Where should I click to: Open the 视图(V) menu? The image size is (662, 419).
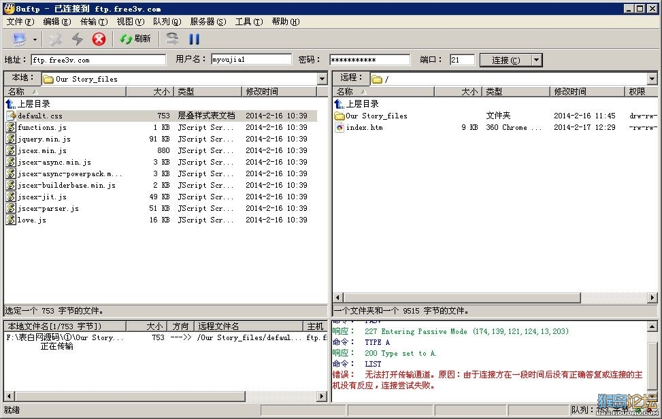click(131, 22)
